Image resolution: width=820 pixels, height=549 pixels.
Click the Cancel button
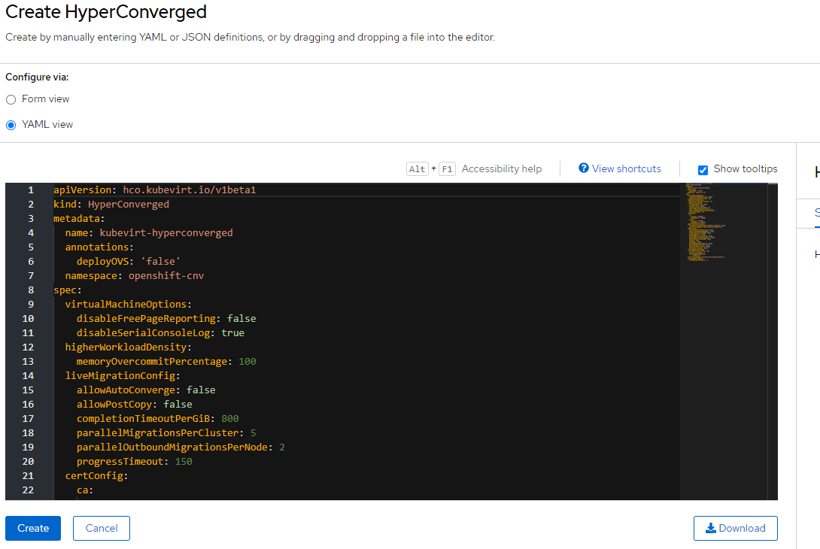[102, 528]
